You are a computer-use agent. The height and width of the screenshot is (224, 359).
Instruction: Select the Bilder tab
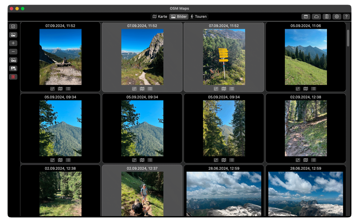point(179,16)
